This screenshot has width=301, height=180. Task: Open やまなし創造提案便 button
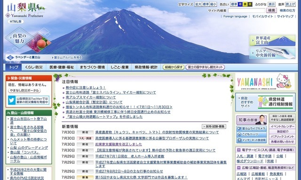tap(282, 118)
